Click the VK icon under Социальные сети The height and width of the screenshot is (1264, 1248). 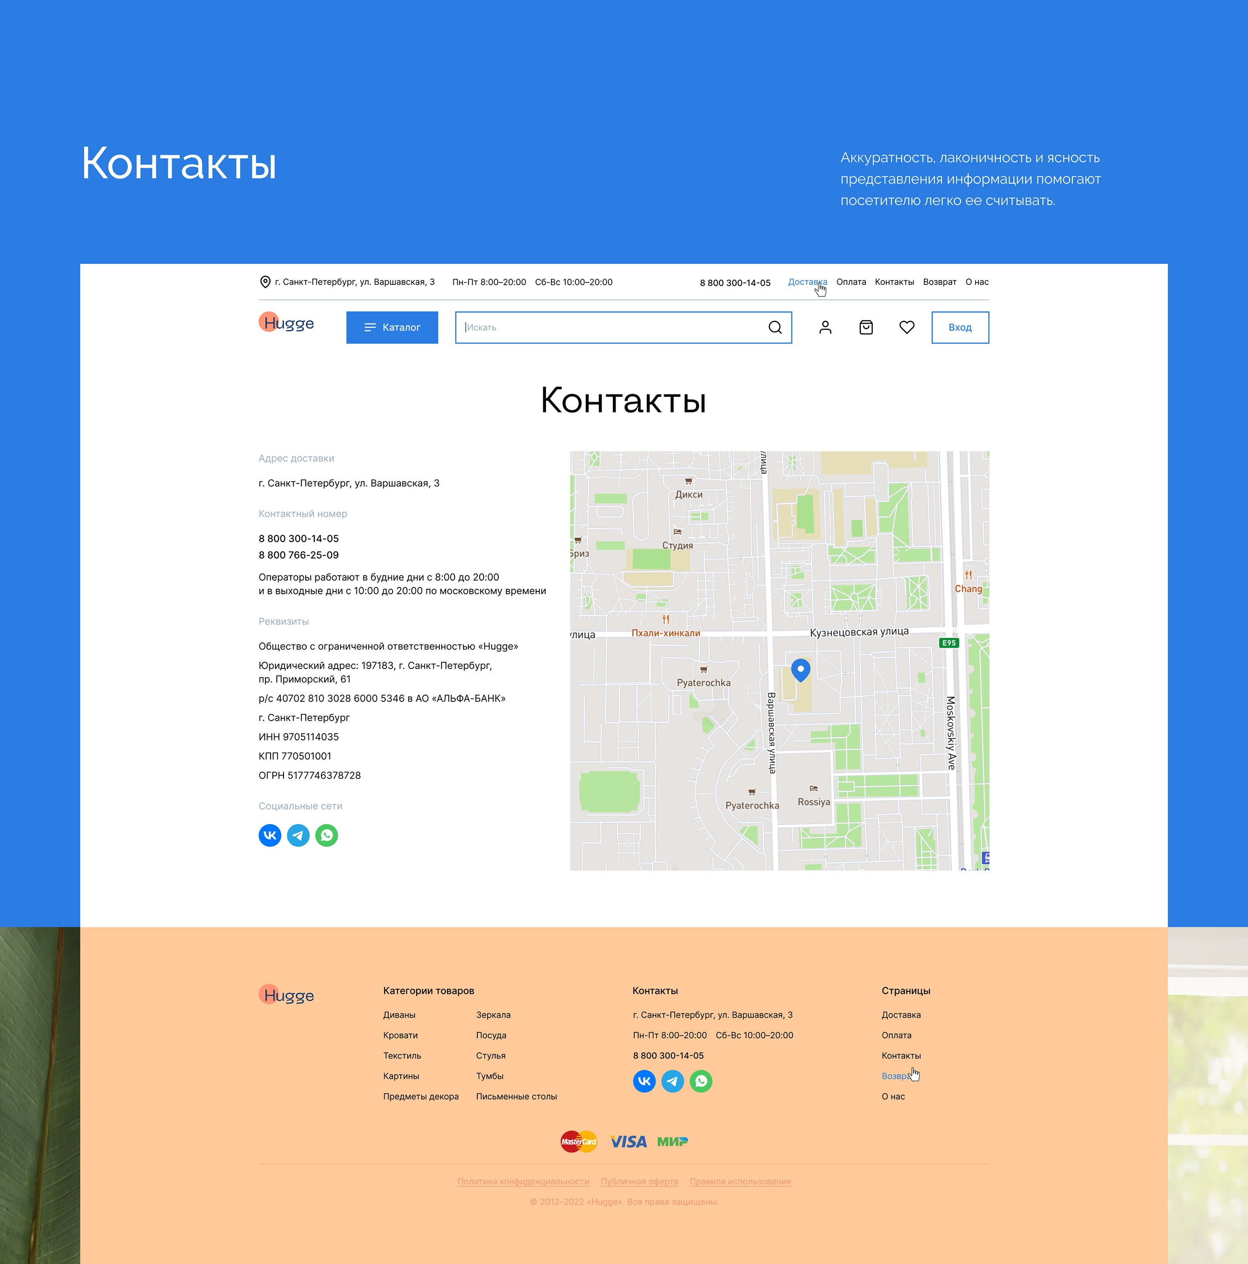click(x=270, y=836)
